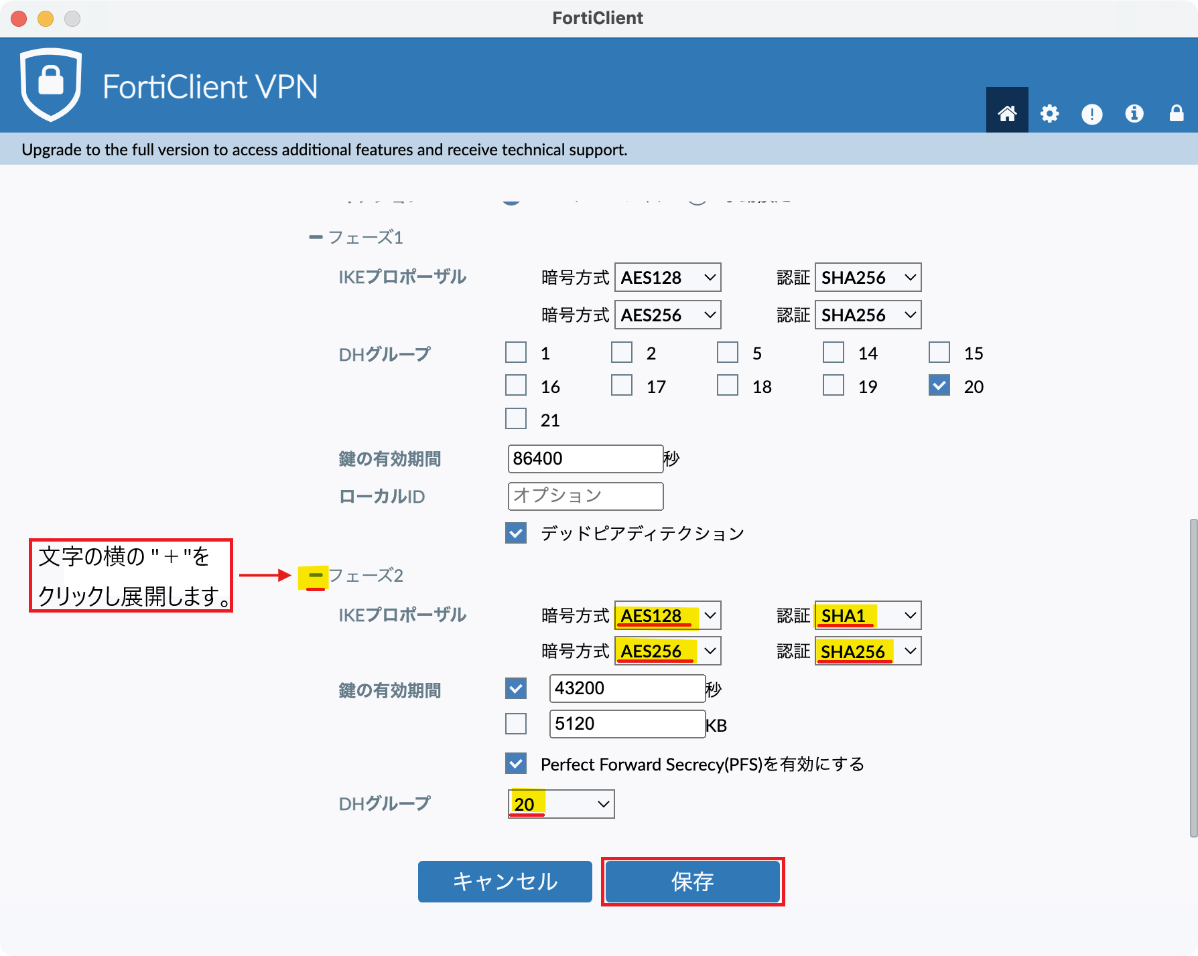
Task: Click the vertical scrollbar on right edge
Action: click(1193, 676)
